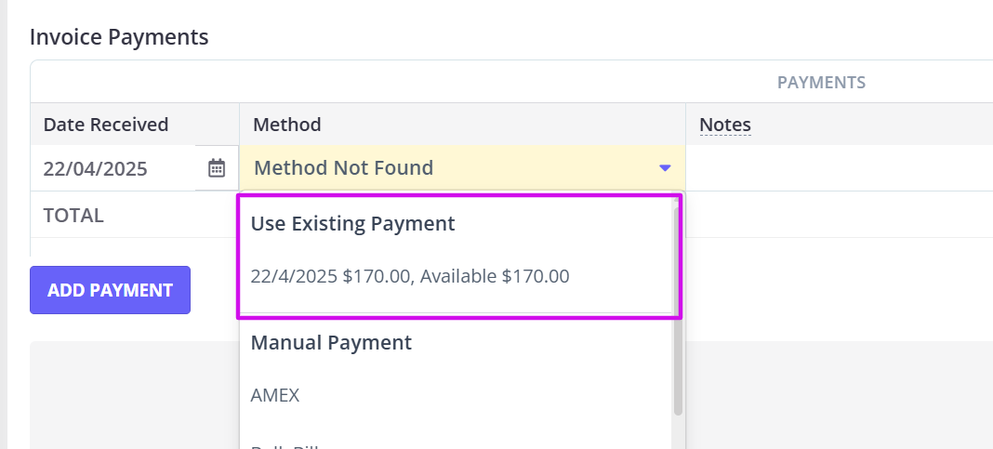The width and height of the screenshot is (993, 449).
Task: Click the empty Notes input cell
Action: point(839,168)
